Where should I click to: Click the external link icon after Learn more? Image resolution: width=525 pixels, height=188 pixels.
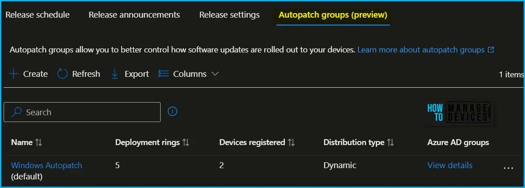pyautogui.click(x=491, y=50)
